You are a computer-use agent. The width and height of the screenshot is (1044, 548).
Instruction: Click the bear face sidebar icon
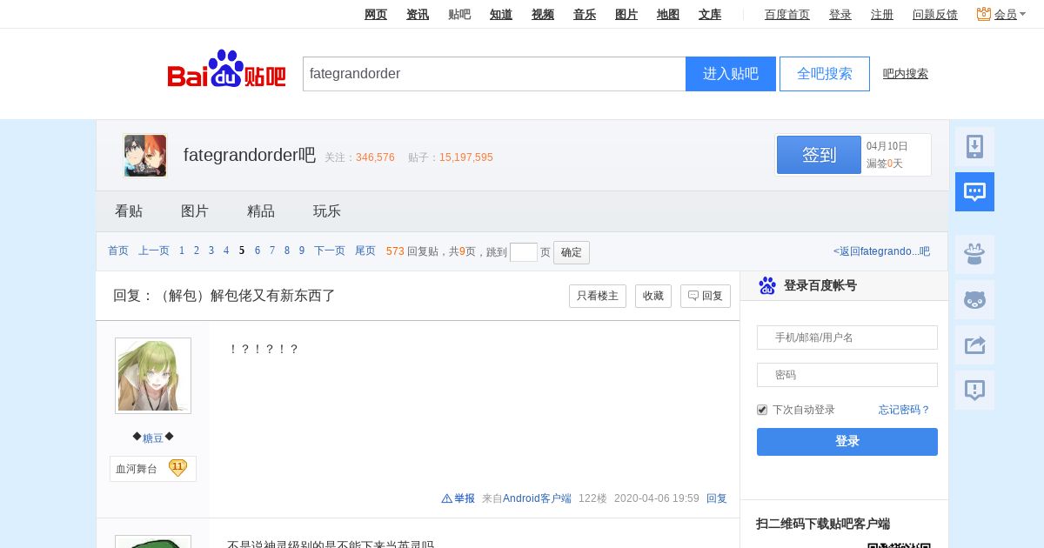pyautogui.click(x=974, y=299)
